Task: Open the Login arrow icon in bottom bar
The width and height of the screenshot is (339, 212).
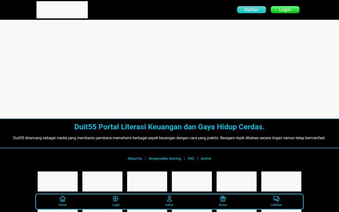Action: coord(116,199)
